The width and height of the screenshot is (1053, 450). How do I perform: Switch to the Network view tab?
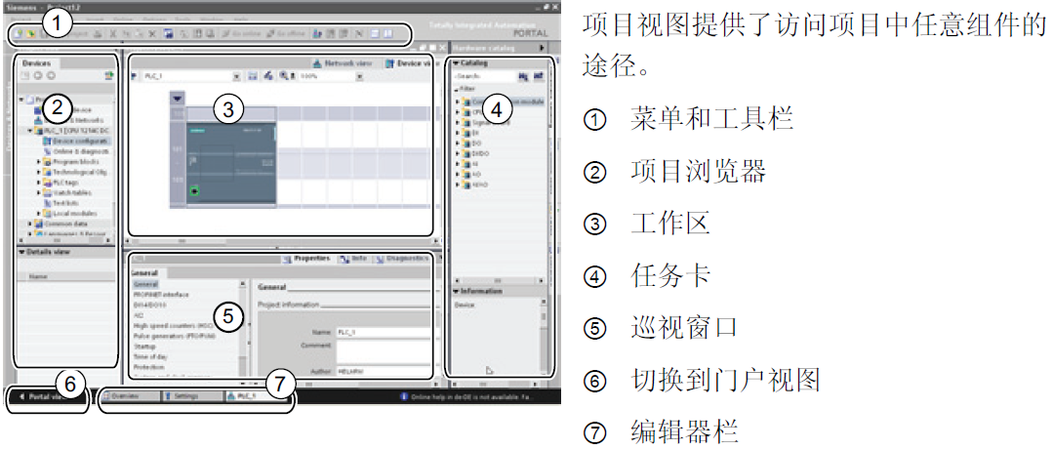pyautogui.click(x=342, y=63)
